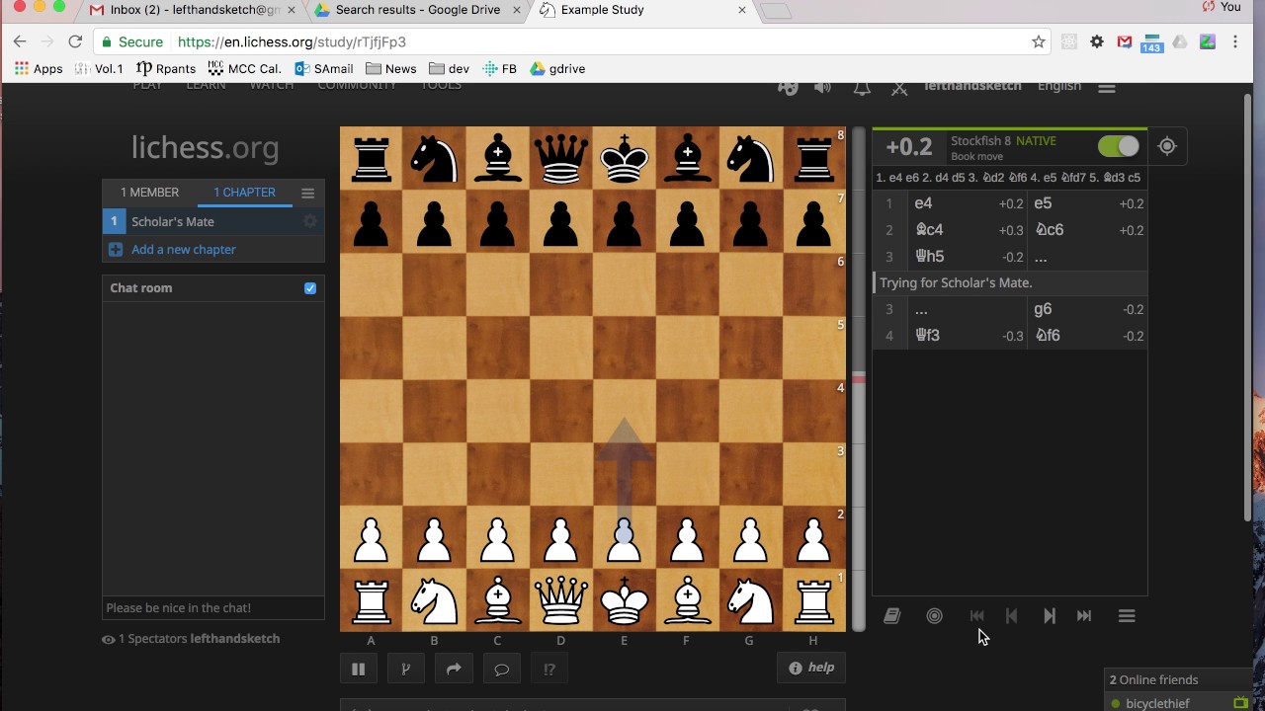The height and width of the screenshot is (711, 1265).
Task: Switch to 1 CHAPTER tab
Action: 244,193
